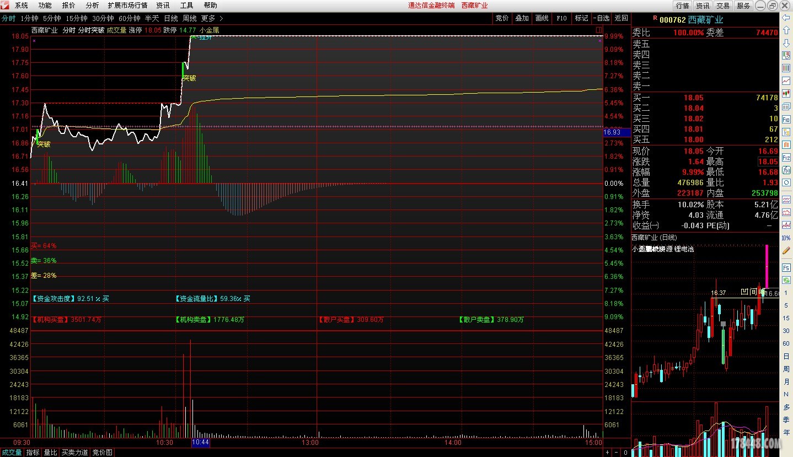Image resolution: width=793 pixels, height=457 pixels.
Task: Switch to the 30分钟 period tab
Action: click(103, 18)
